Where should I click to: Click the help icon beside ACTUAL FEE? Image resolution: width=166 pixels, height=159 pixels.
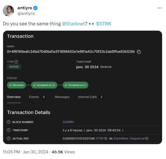coord(9,138)
